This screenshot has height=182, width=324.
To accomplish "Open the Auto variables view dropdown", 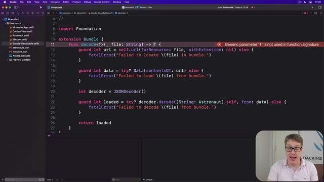I will (50, 180).
